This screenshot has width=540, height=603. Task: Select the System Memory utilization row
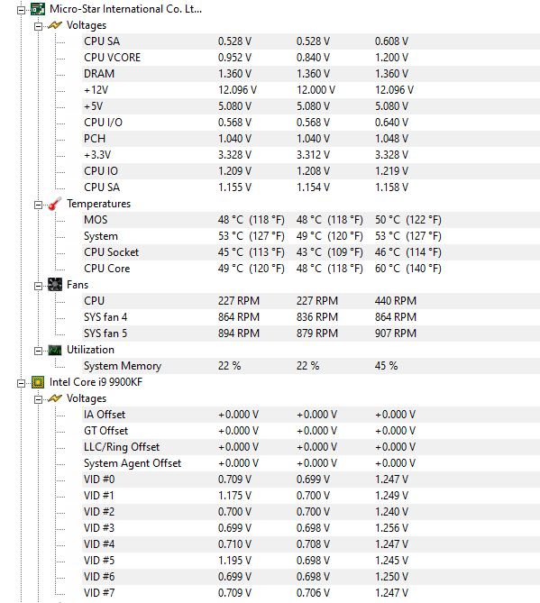click(x=311, y=366)
